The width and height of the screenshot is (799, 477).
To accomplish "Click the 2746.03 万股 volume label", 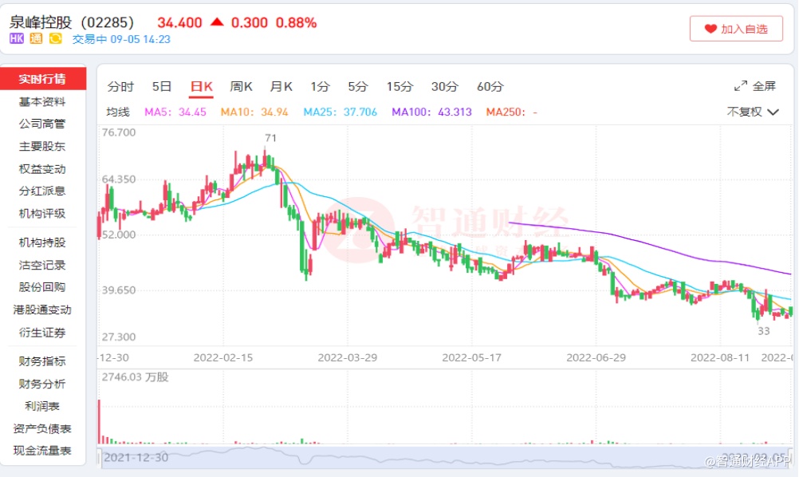I will (x=135, y=377).
